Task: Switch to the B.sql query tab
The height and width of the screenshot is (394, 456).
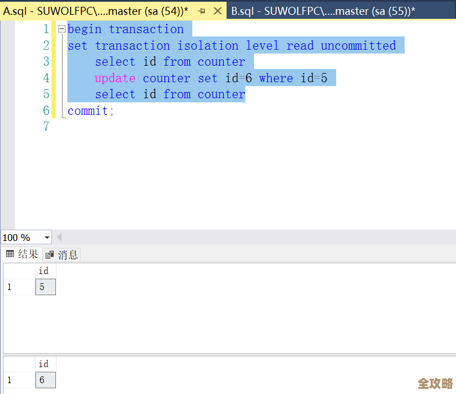Action: (322, 11)
